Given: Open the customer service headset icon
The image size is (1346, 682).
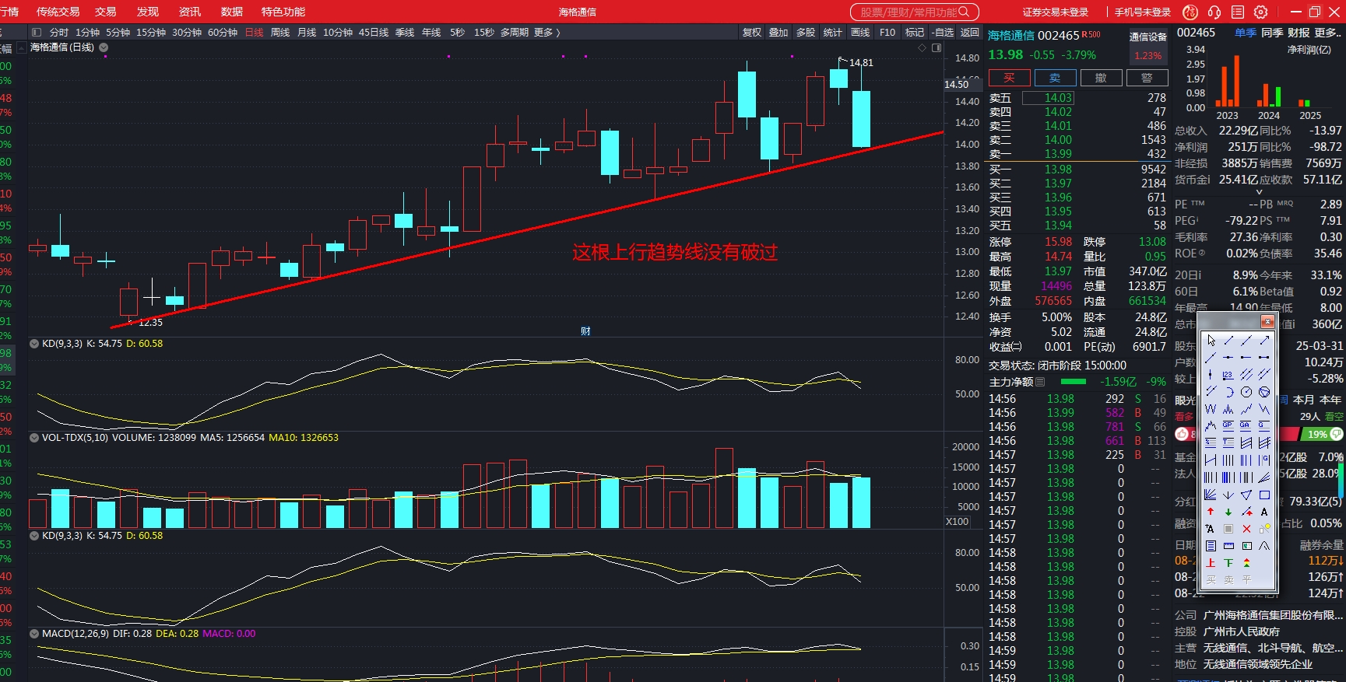Looking at the screenshot, I should [x=1214, y=12].
